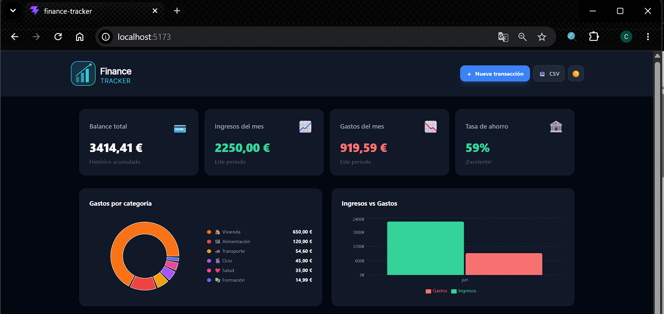Click the Histórico acumulado caption
Viewport: 664px width, 314px height.
pyautogui.click(x=115, y=162)
